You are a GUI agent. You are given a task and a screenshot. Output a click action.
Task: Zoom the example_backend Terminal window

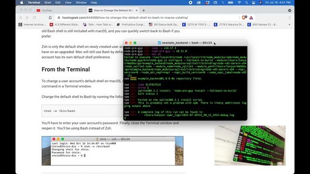135,43
